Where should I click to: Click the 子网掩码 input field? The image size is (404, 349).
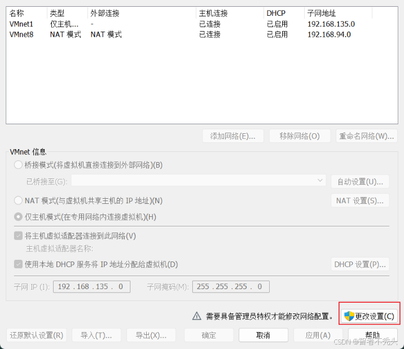pos(231,286)
